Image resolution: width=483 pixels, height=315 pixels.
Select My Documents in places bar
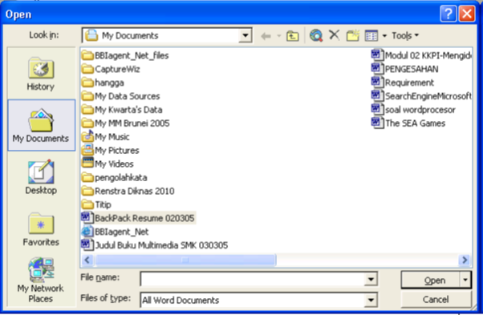point(41,125)
